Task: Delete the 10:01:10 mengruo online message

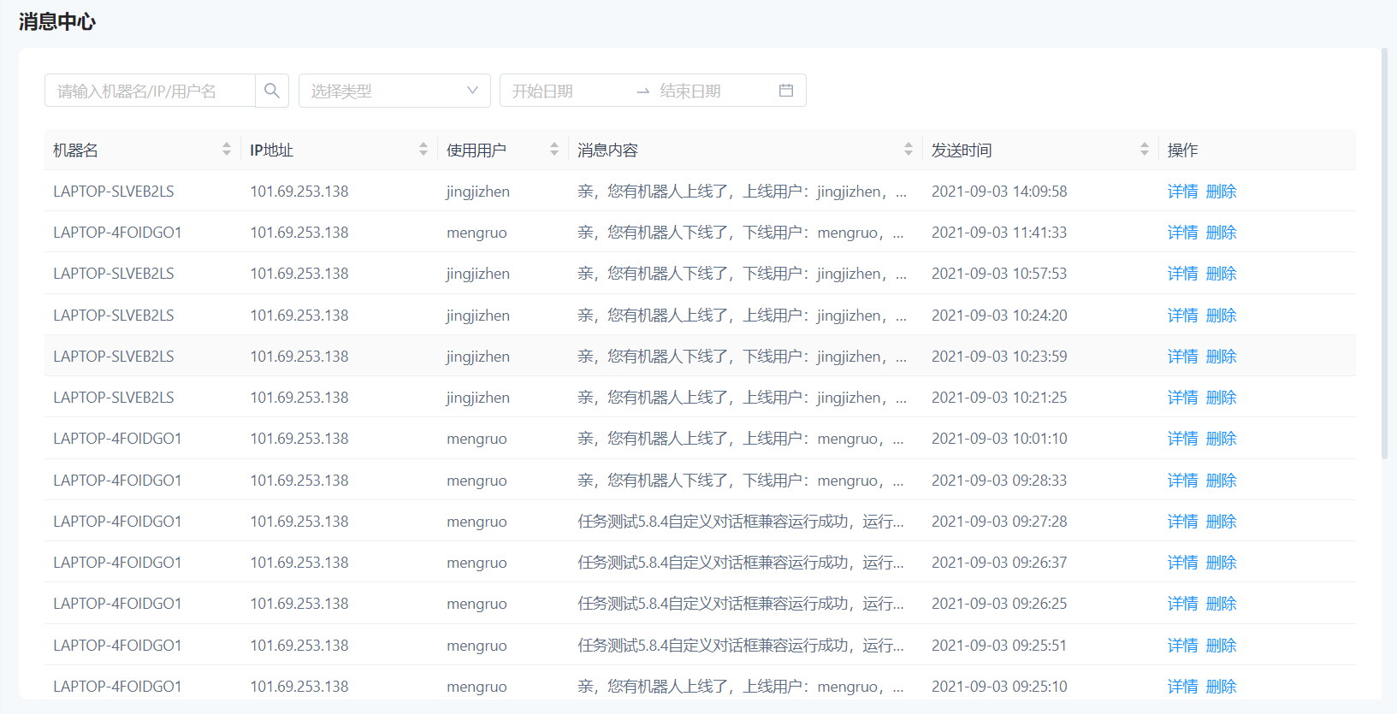Action: tap(1221, 439)
